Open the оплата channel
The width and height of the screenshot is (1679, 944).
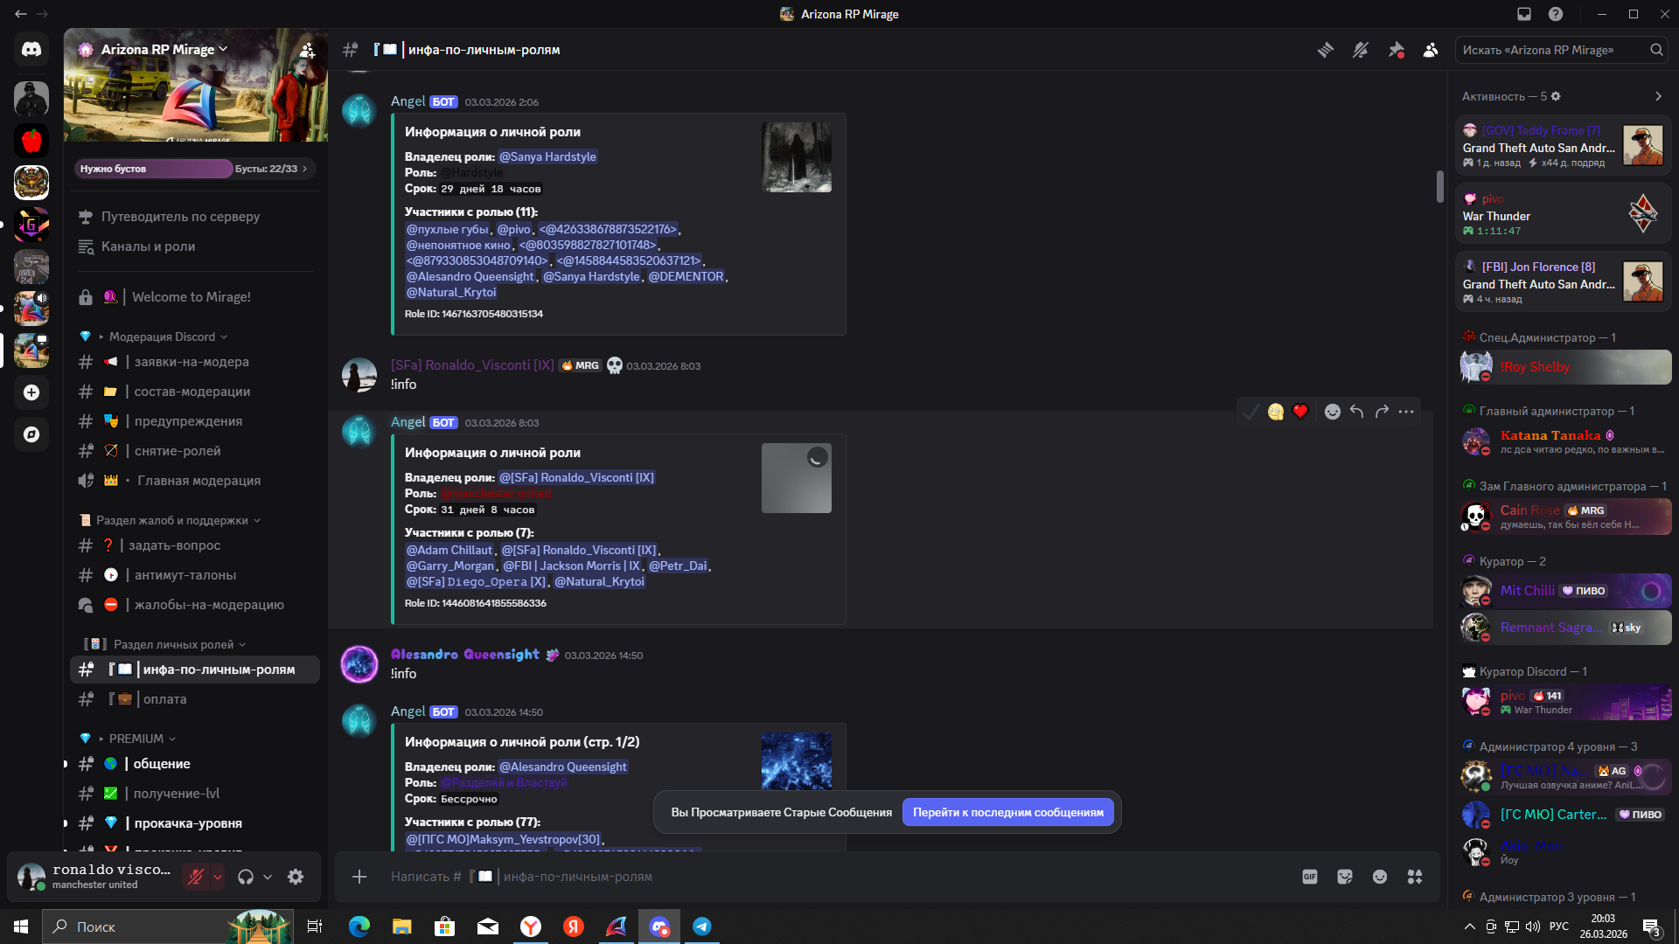pyautogui.click(x=164, y=699)
